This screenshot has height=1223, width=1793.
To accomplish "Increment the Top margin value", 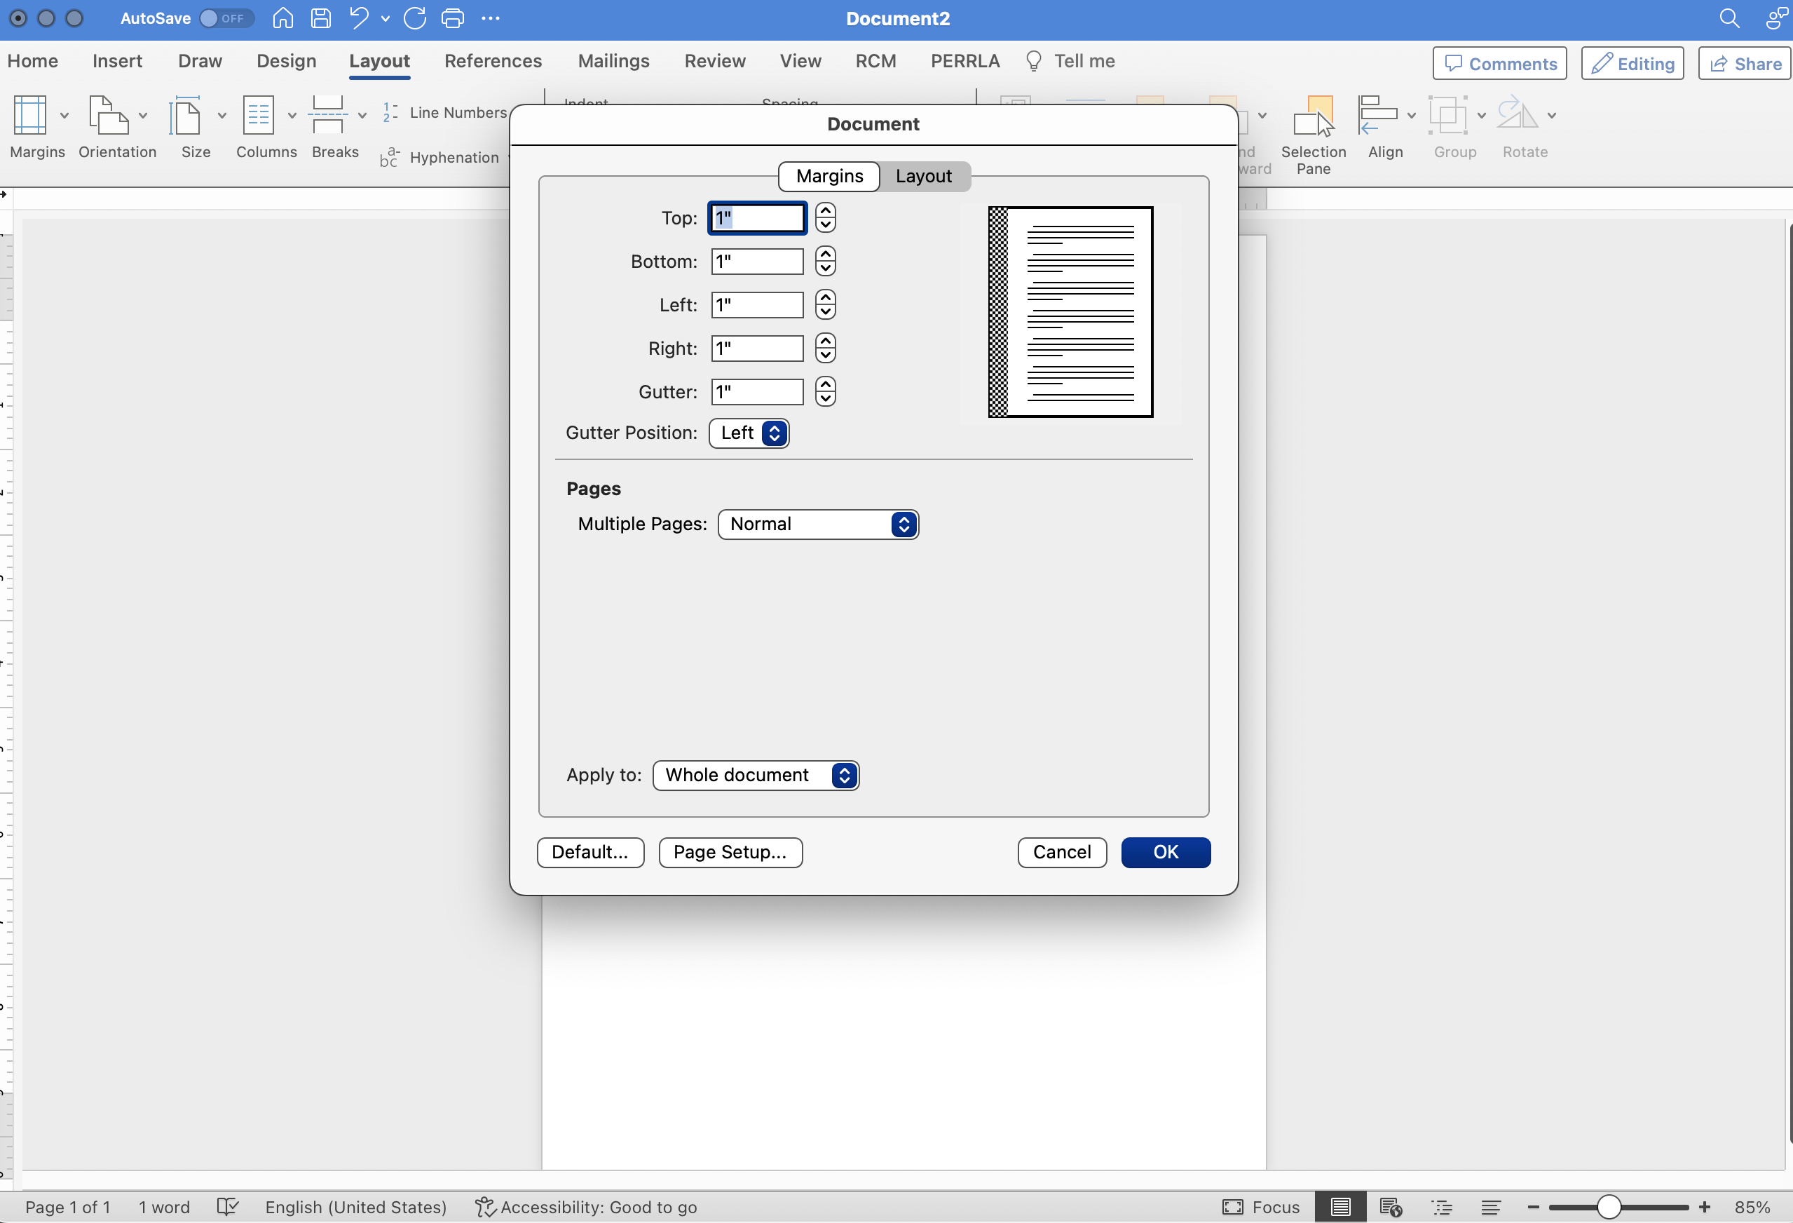I will (x=826, y=210).
